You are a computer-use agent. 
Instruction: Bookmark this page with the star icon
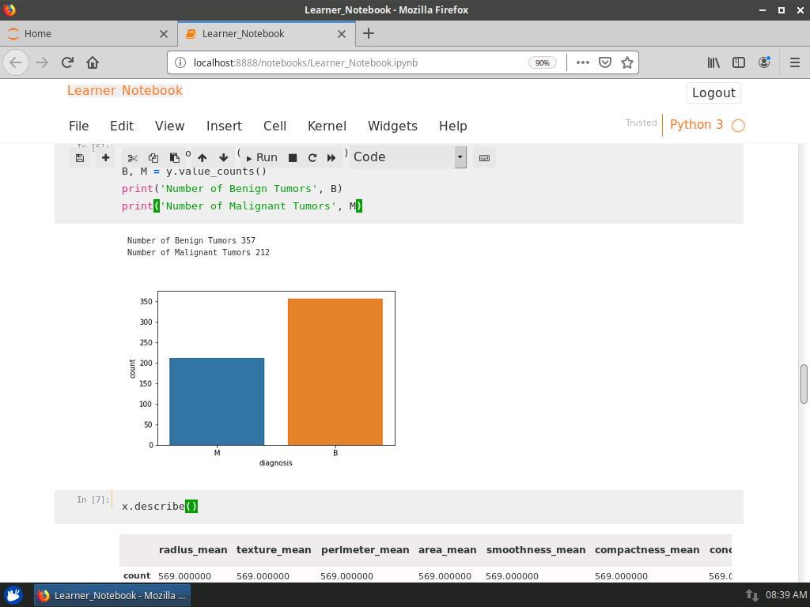point(627,63)
